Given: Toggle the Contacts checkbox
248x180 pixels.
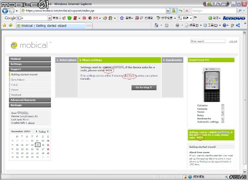Looking at the screenshot, I should tap(223, 109).
